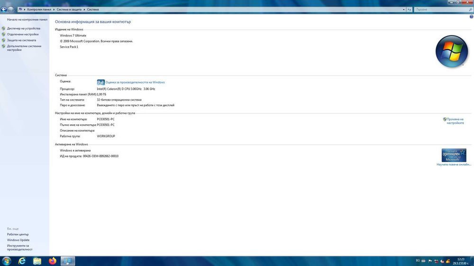474x266 pixels.
Task: Click shield icon beside 'Допълнителни системни настройки'
Action: (x=3, y=46)
